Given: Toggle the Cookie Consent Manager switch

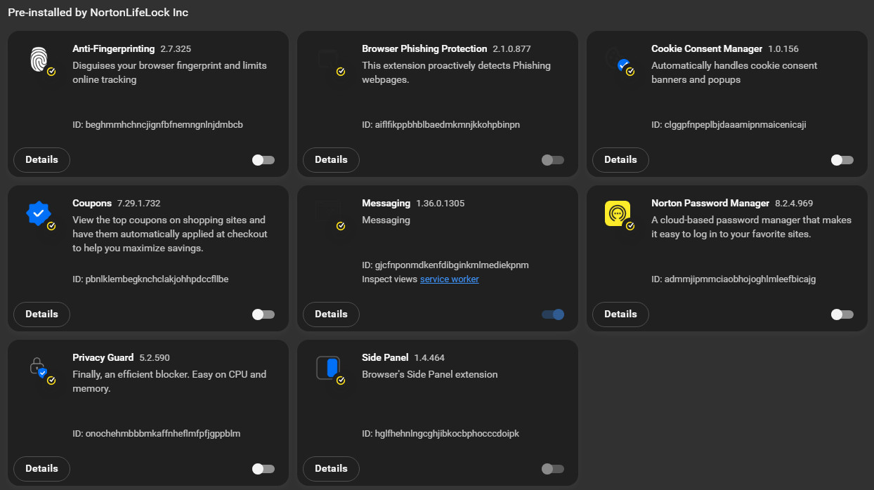Looking at the screenshot, I should [x=842, y=160].
